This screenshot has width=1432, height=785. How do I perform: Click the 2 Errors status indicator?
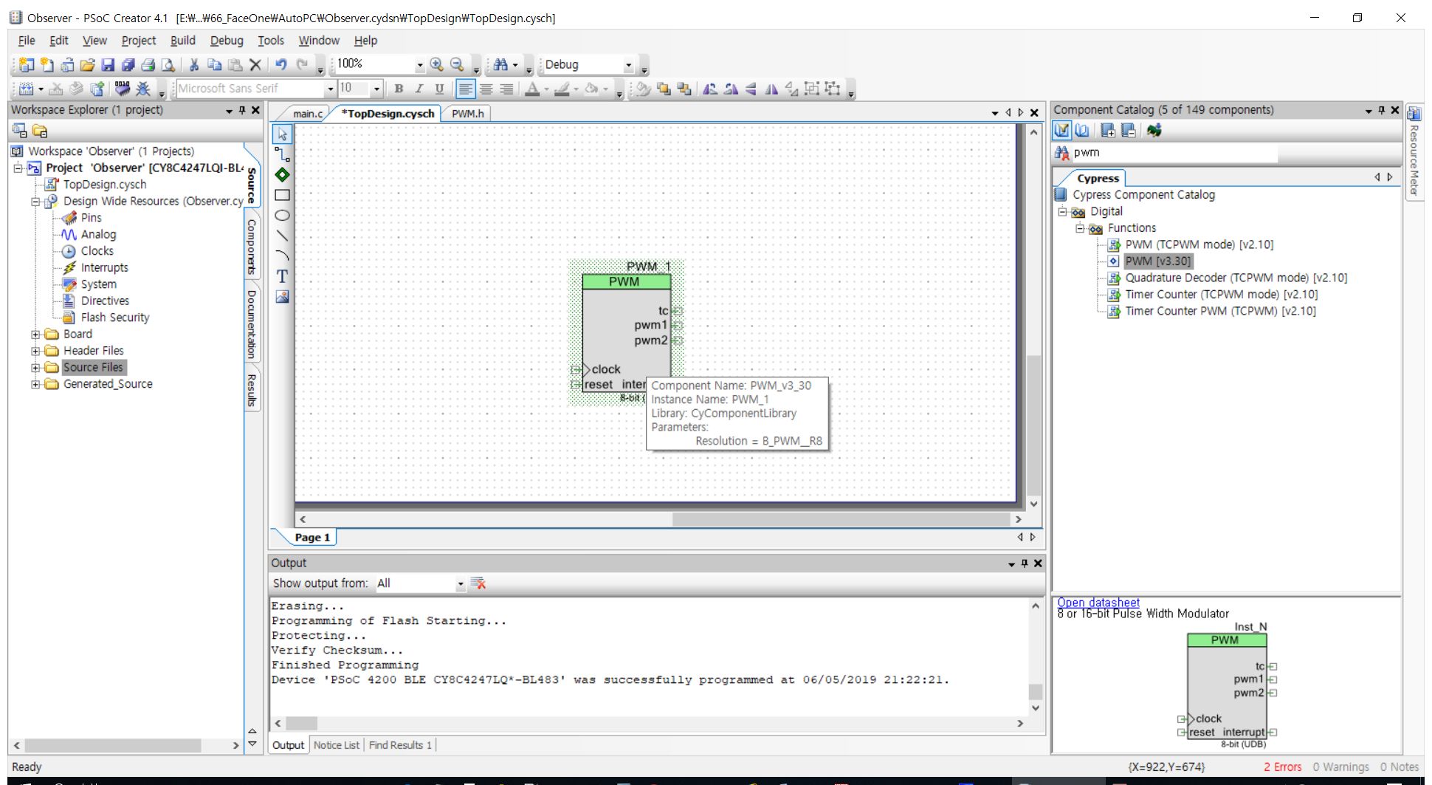pyautogui.click(x=1282, y=767)
